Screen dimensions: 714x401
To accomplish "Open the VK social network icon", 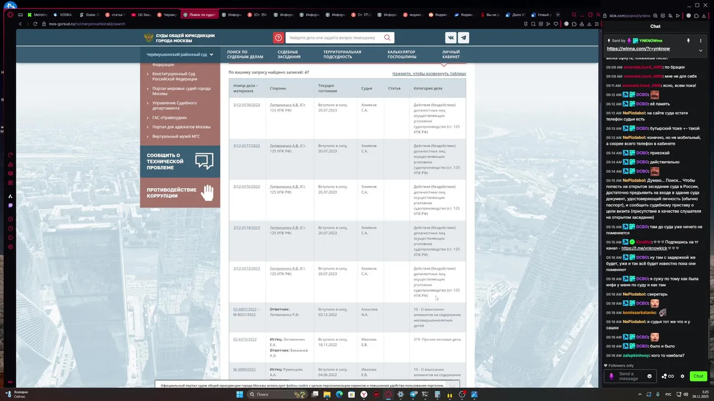I will click(x=451, y=38).
